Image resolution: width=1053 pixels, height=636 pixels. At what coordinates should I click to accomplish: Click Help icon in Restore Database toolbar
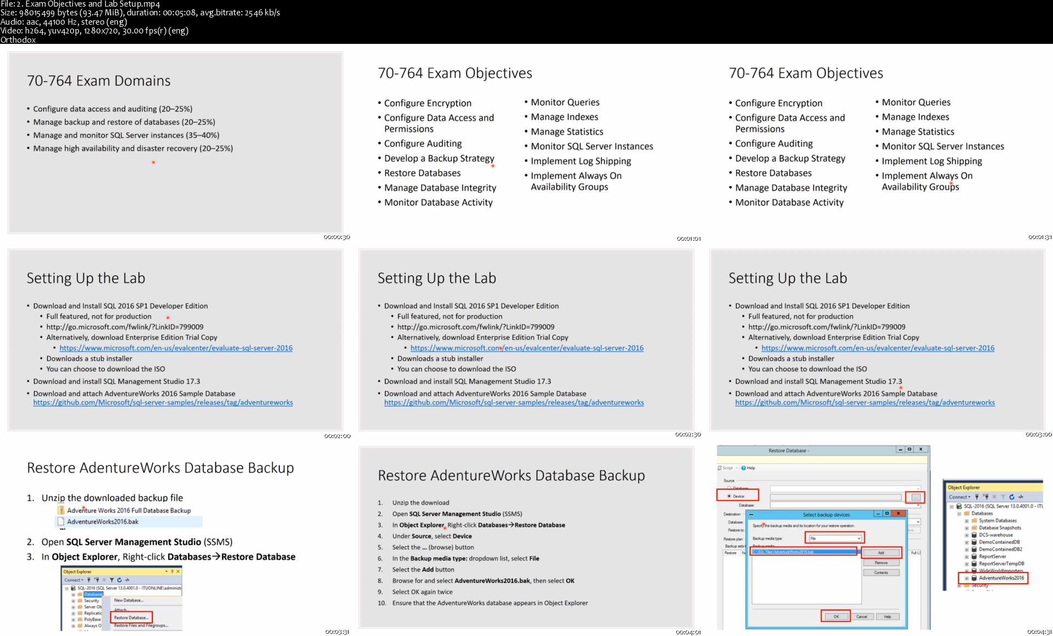pyautogui.click(x=744, y=468)
